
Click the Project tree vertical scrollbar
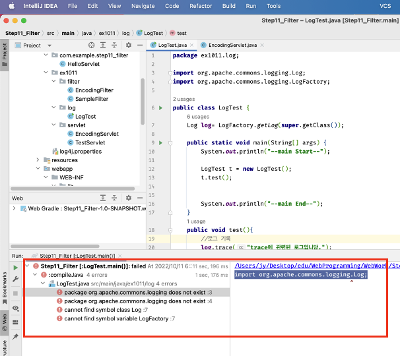coord(143,102)
